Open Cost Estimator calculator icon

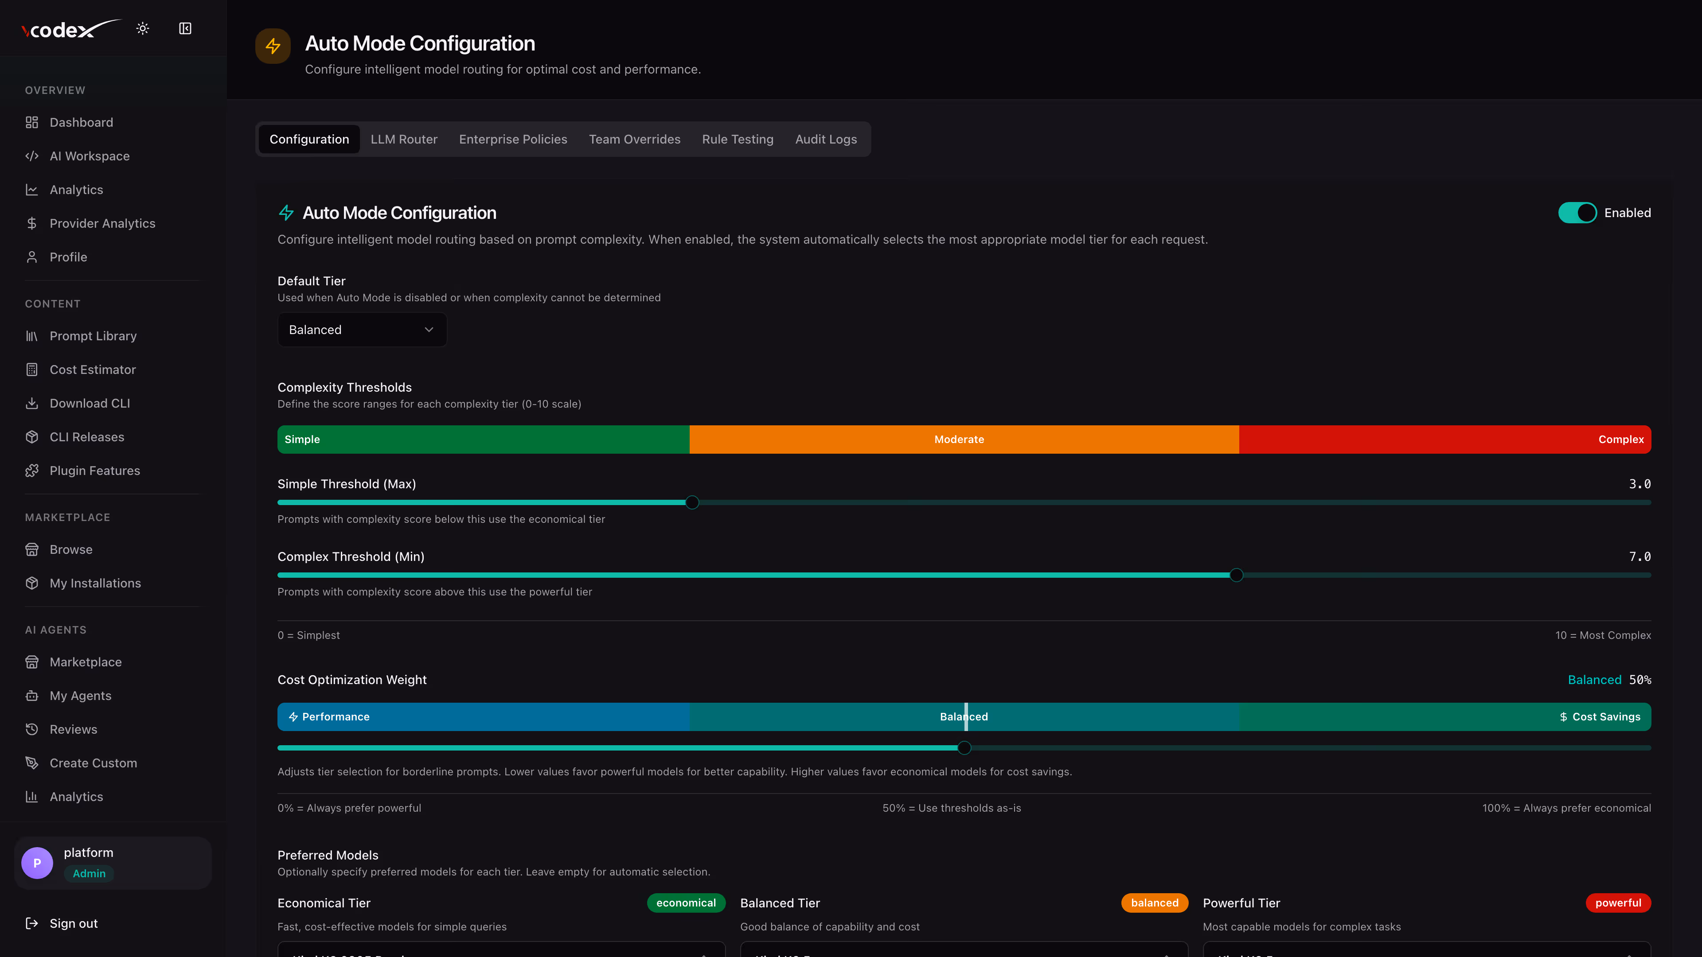(32, 369)
